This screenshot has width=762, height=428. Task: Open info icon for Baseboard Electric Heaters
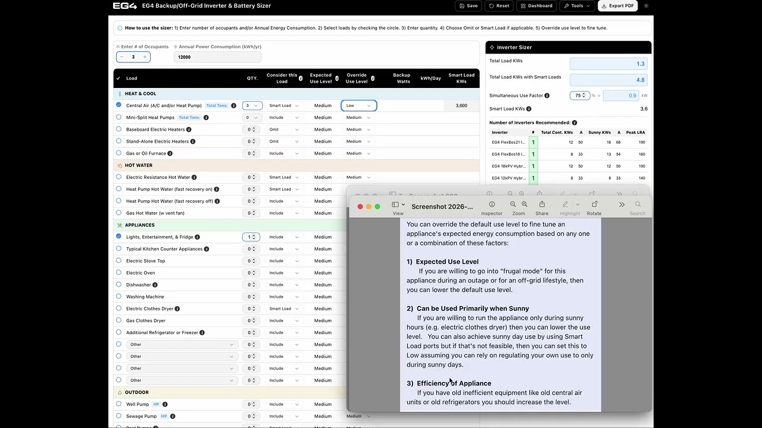[189, 130]
